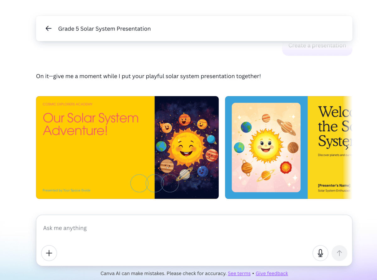The height and width of the screenshot is (280, 377).
Task: Return to previous screen via back arrow
Action: 48,28
